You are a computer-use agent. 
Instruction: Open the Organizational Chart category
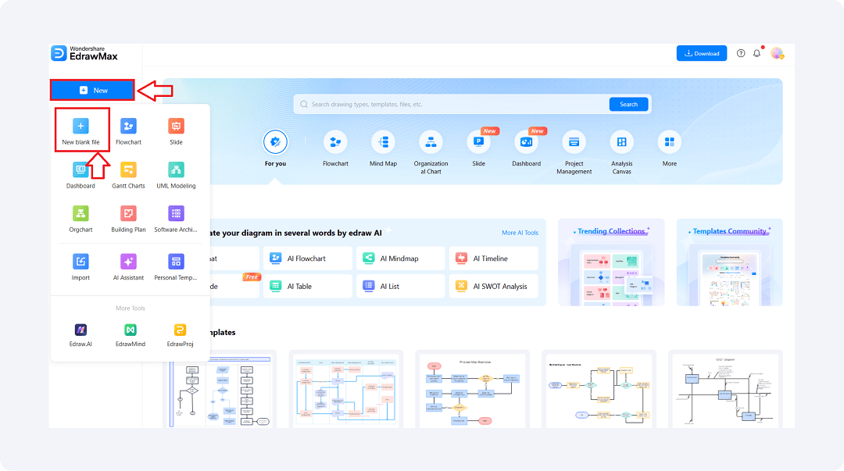click(x=431, y=152)
